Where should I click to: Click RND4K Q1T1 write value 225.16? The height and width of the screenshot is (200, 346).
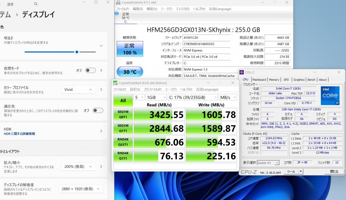[x=211, y=156]
